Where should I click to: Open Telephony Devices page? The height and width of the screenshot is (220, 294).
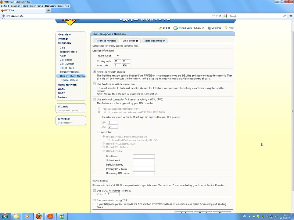pyautogui.click(x=69, y=72)
